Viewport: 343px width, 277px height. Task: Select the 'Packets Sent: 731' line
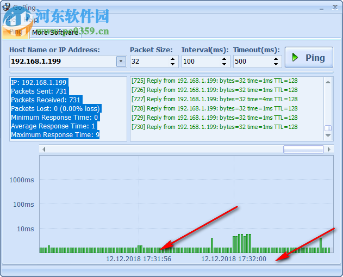coord(40,91)
